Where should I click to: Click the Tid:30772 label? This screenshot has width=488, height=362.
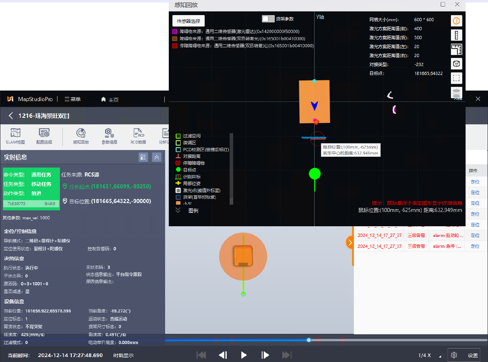16,203
